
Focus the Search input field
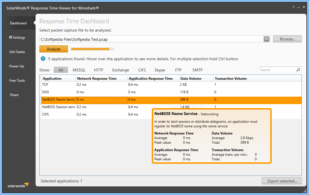280,70
